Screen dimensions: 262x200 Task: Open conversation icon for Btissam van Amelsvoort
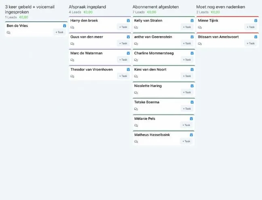click(200, 44)
